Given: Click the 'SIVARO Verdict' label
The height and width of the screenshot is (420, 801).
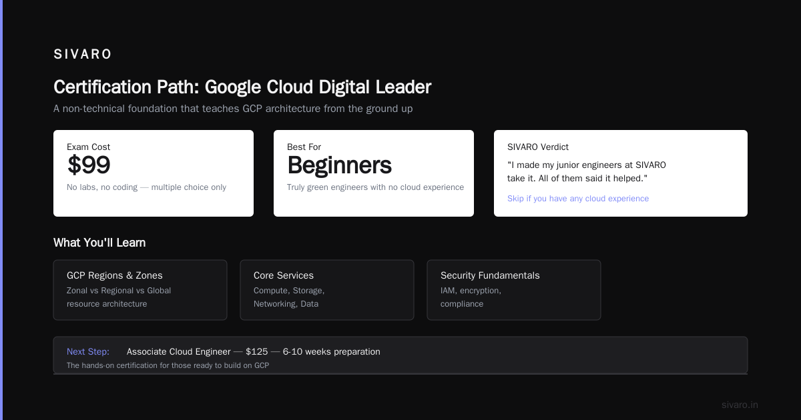Looking at the screenshot, I should [538, 147].
